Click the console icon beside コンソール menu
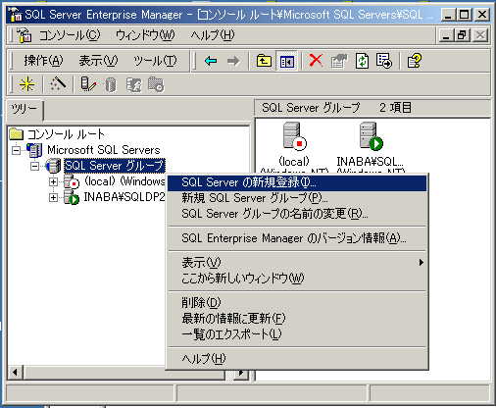The image size is (496, 408). (24, 35)
